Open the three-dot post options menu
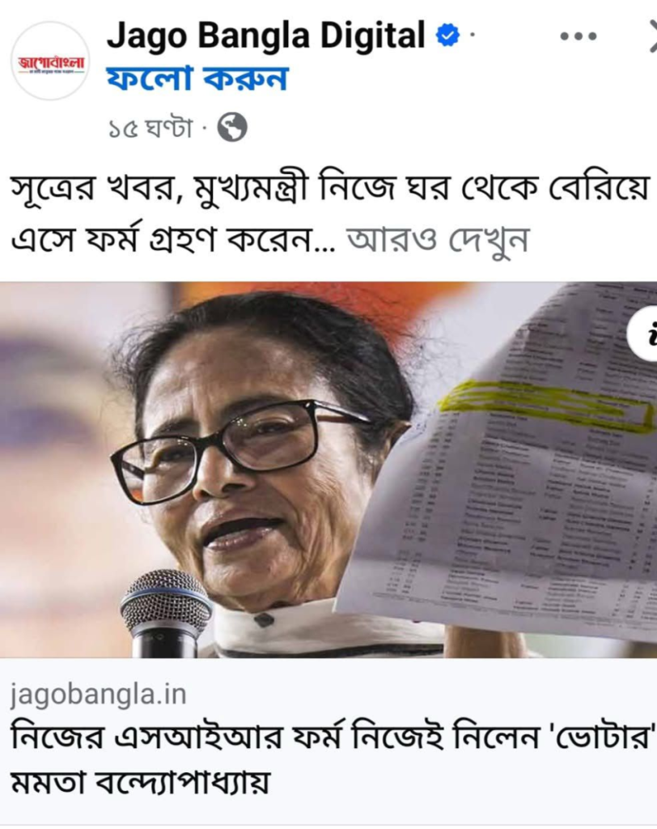 point(579,36)
